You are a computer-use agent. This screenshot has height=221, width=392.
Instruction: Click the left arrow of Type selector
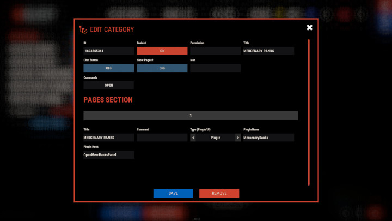coord(193,138)
